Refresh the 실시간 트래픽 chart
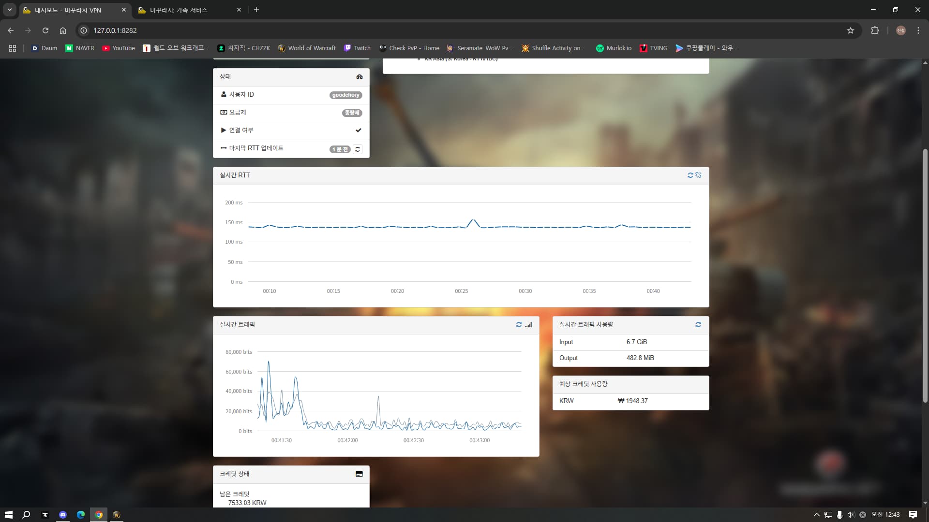Viewport: 929px width, 522px height. click(519, 325)
